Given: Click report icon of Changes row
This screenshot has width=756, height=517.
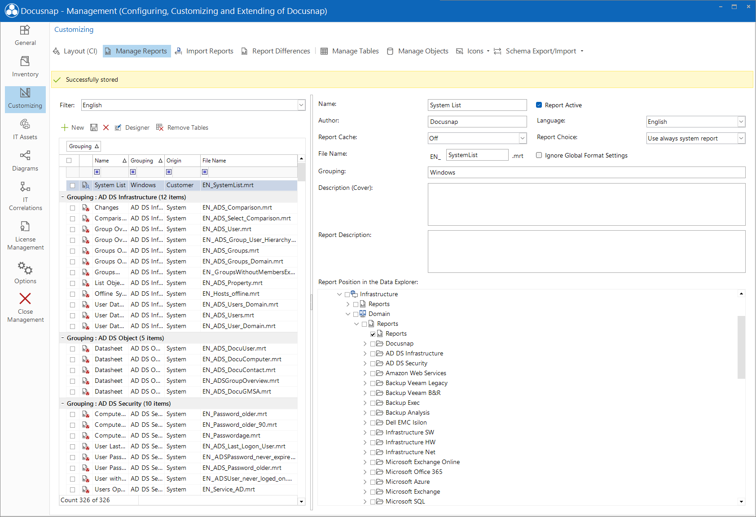Looking at the screenshot, I should [86, 208].
